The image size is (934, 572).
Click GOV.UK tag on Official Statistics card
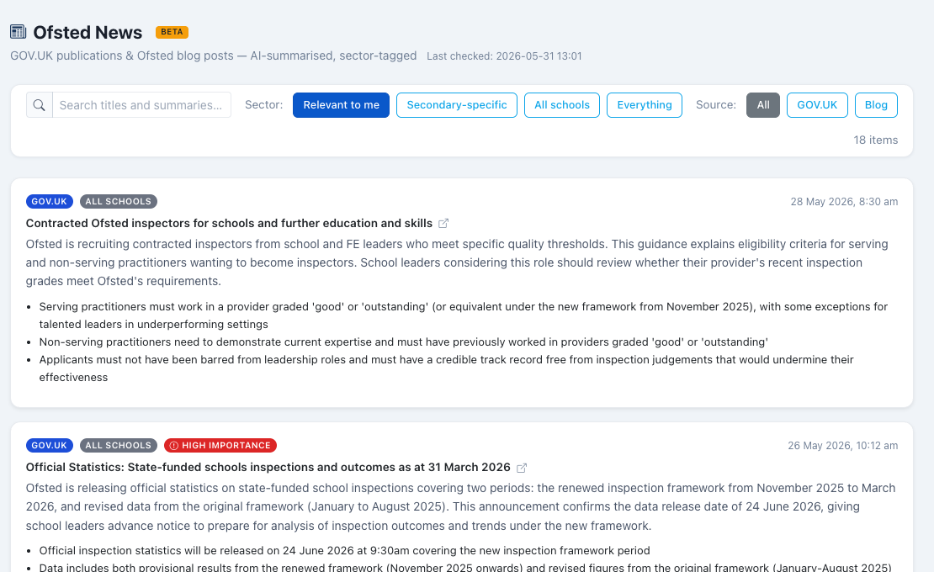tap(50, 445)
